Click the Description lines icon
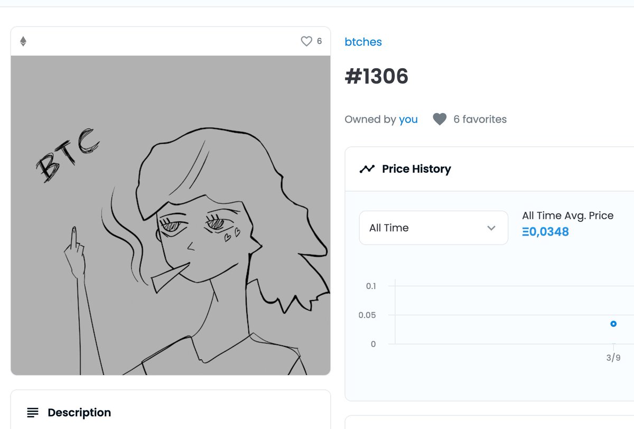Viewport: 634px width, 429px height. pyautogui.click(x=33, y=413)
